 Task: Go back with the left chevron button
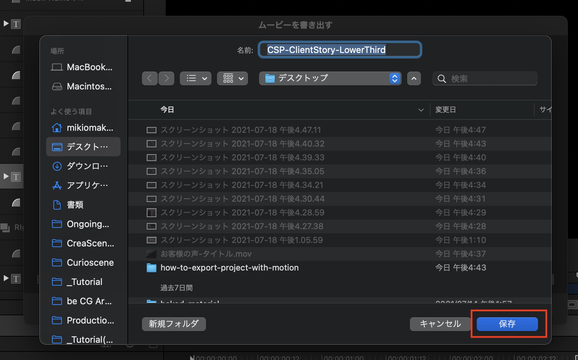click(x=150, y=78)
